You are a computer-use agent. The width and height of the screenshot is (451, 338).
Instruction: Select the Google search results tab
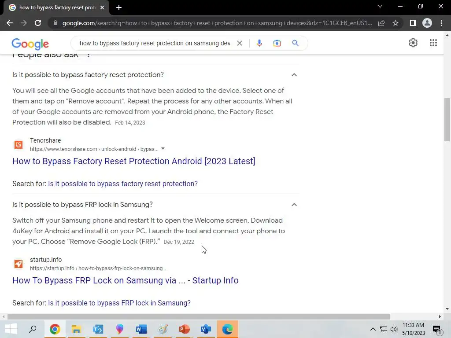[56, 8]
